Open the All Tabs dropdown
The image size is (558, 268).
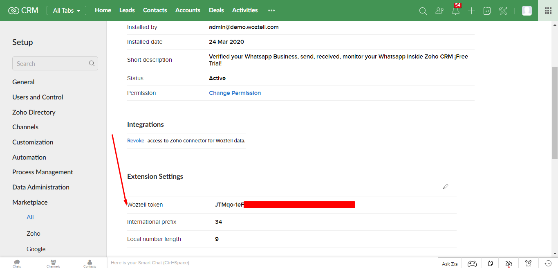[x=66, y=11]
